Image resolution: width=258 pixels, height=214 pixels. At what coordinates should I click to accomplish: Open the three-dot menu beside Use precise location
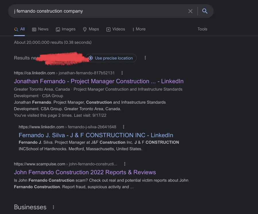point(145,58)
